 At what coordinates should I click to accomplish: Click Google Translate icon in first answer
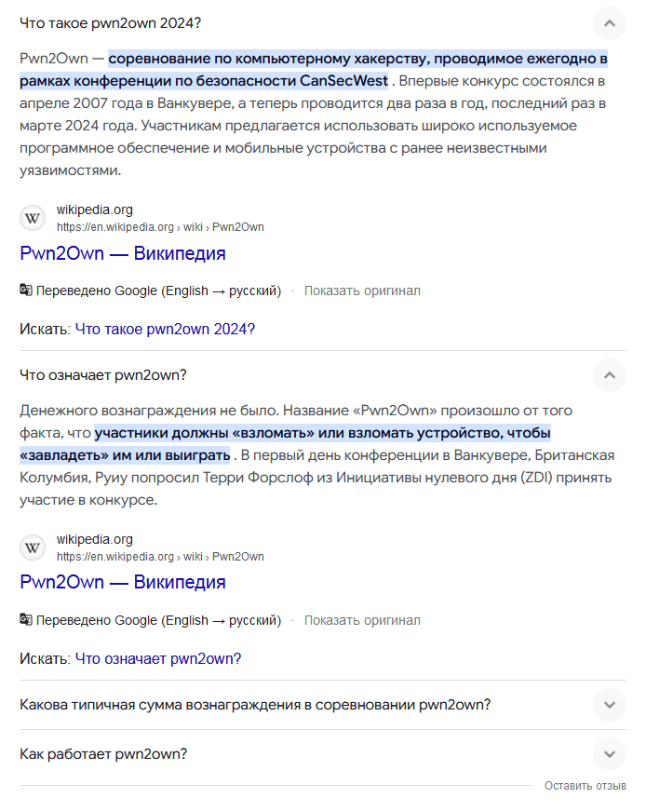tap(26, 291)
